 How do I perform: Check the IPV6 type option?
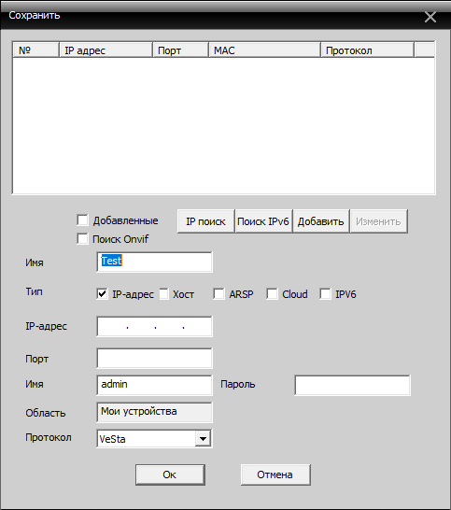[x=325, y=293]
